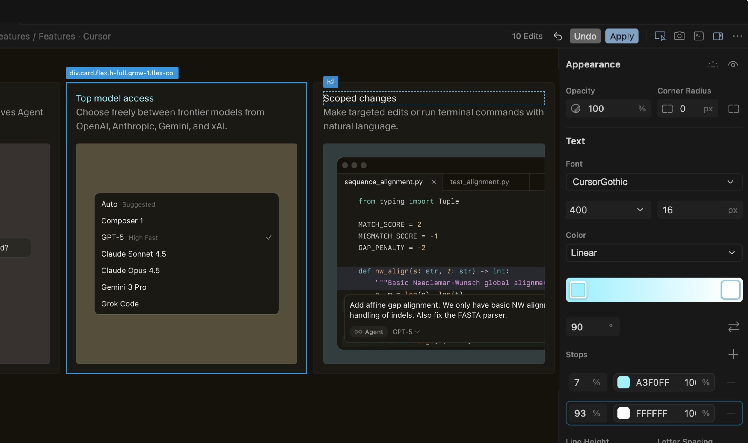Viewport: 748px width, 443px height.
Task: Edit the first stop position value 7
Action: point(588,382)
